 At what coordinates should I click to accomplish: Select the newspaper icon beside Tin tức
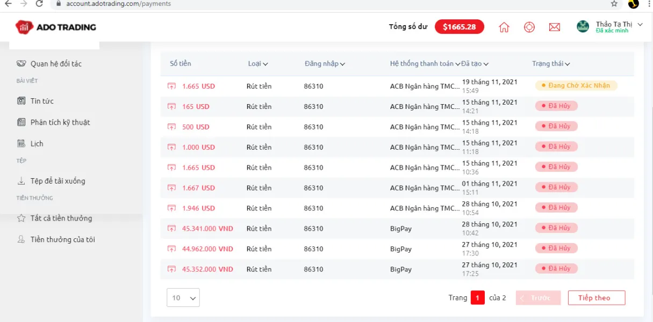tap(21, 101)
